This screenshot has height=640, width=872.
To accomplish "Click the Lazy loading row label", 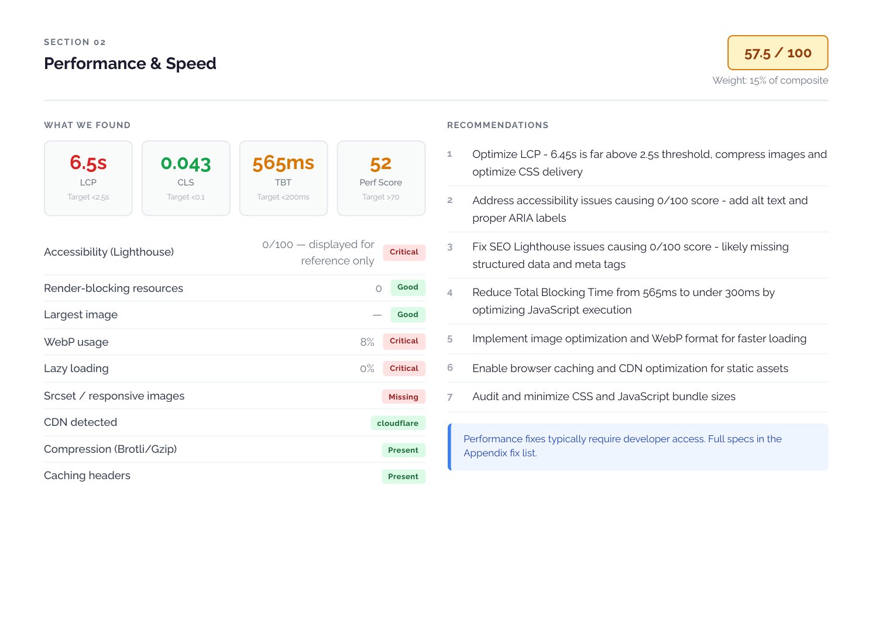I will tap(76, 369).
